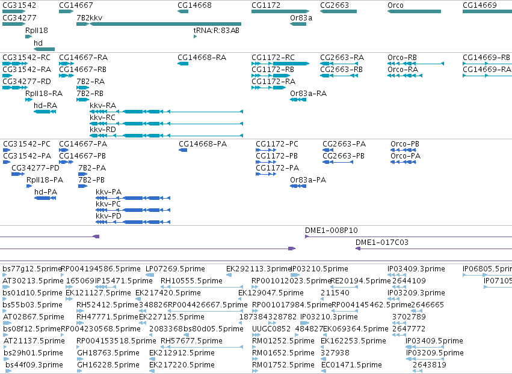Select the CG14667 gene bar

tap(66, 11)
